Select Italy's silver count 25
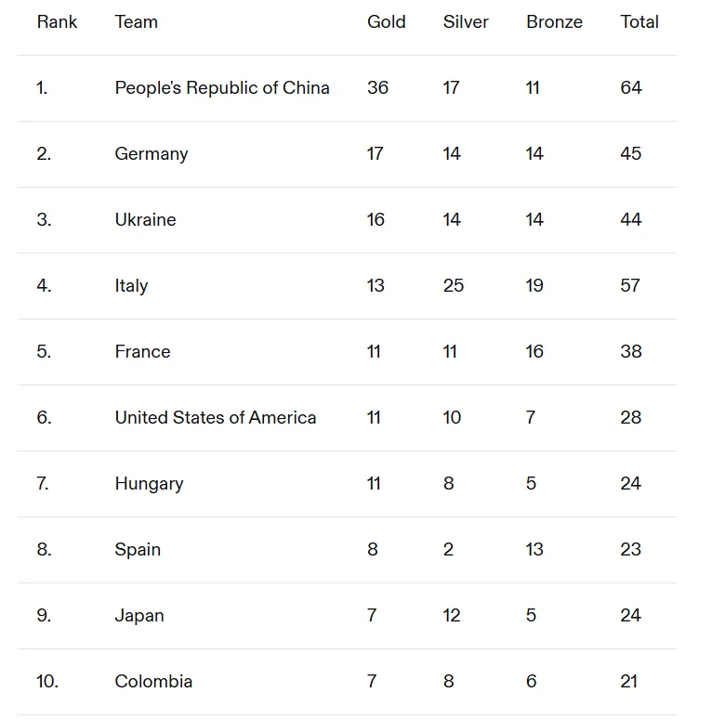The height and width of the screenshot is (719, 712). click(x=454, y=286)
